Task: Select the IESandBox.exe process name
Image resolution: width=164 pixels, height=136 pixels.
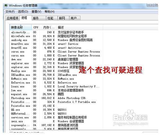Action: click(x=20, y=75)
